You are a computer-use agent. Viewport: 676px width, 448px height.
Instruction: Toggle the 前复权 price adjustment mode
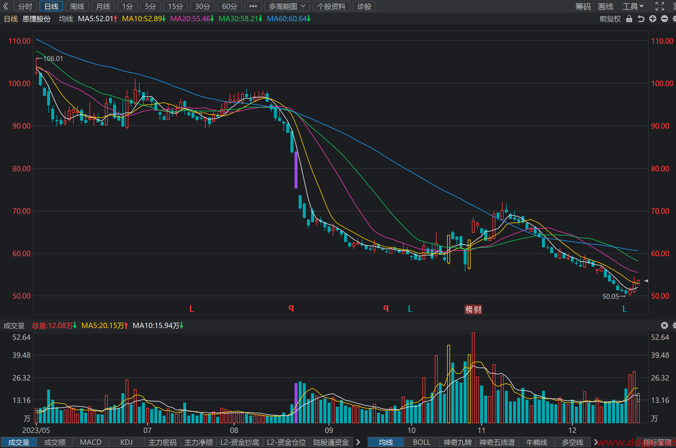click(610, 19)
